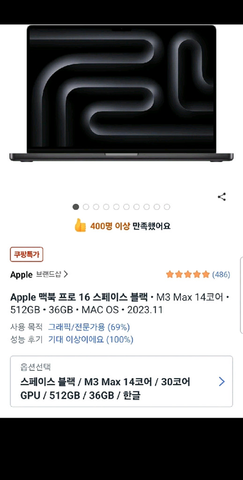Tap the orange thumbs-up icon
Image resolution: width=243 pixels, height=480 pixels.
coord(80,225)
